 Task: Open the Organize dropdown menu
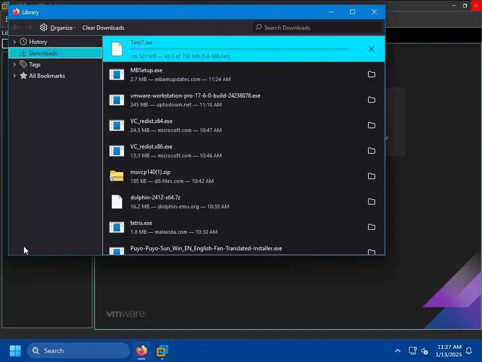click(58, 28)
